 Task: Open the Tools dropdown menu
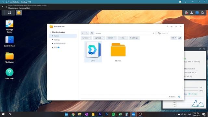(x=123, y=38)
